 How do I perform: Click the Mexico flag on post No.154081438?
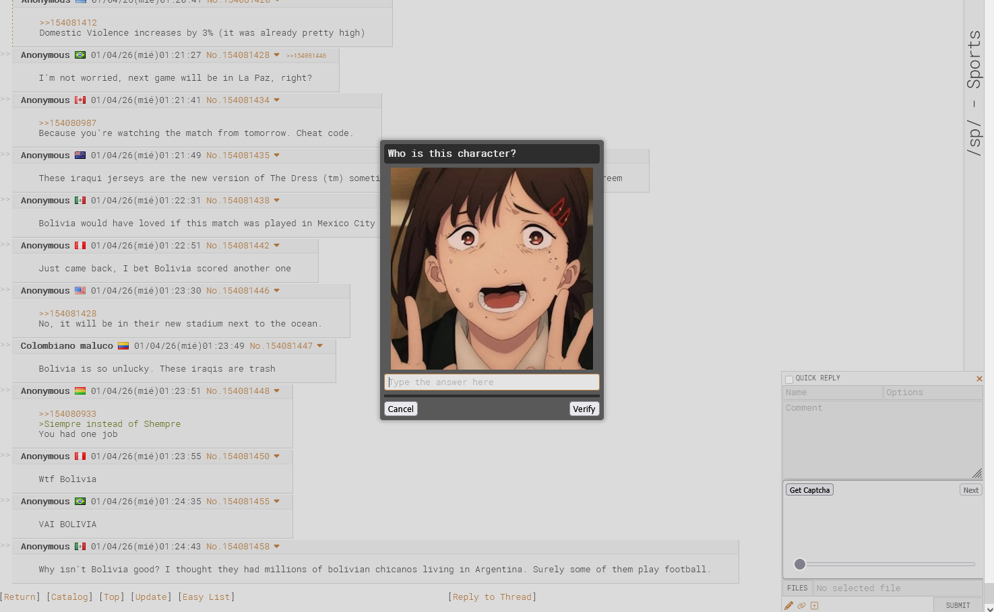[x=80, y=201]
